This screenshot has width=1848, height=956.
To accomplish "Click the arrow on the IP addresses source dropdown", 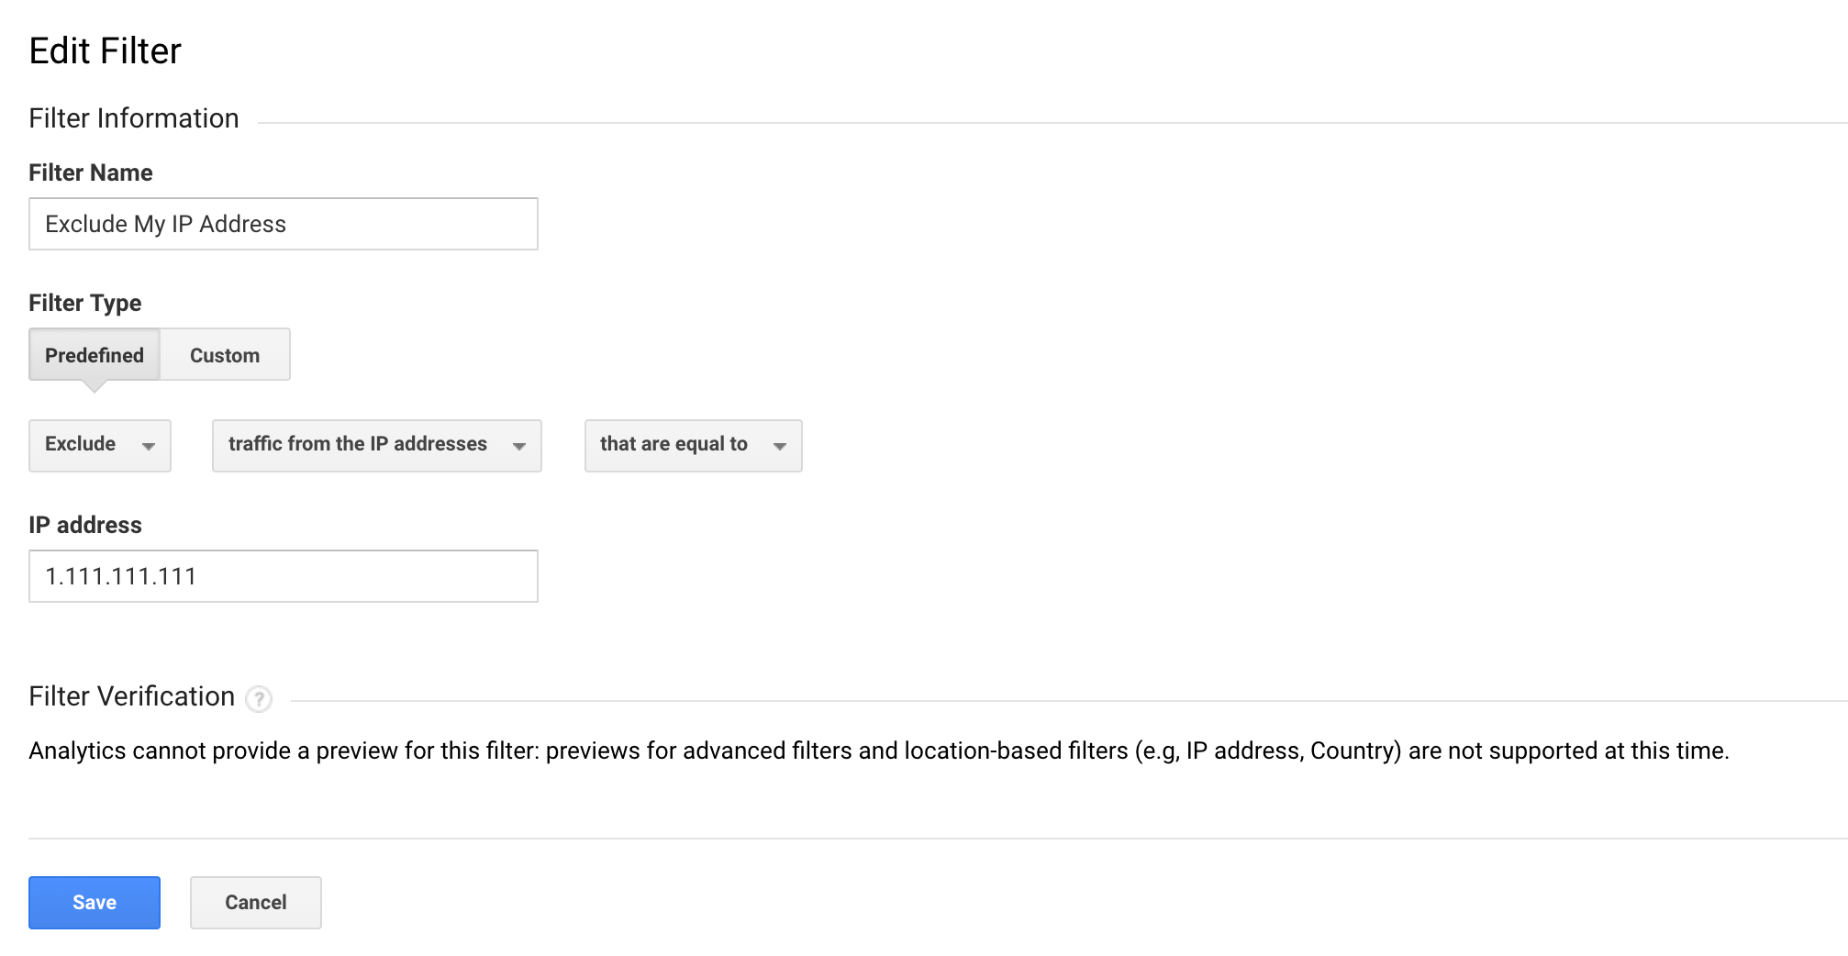I will pos(519,447).
